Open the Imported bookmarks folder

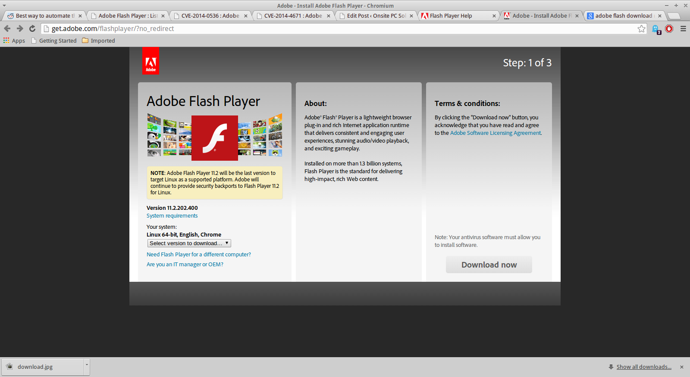[98, 41]
